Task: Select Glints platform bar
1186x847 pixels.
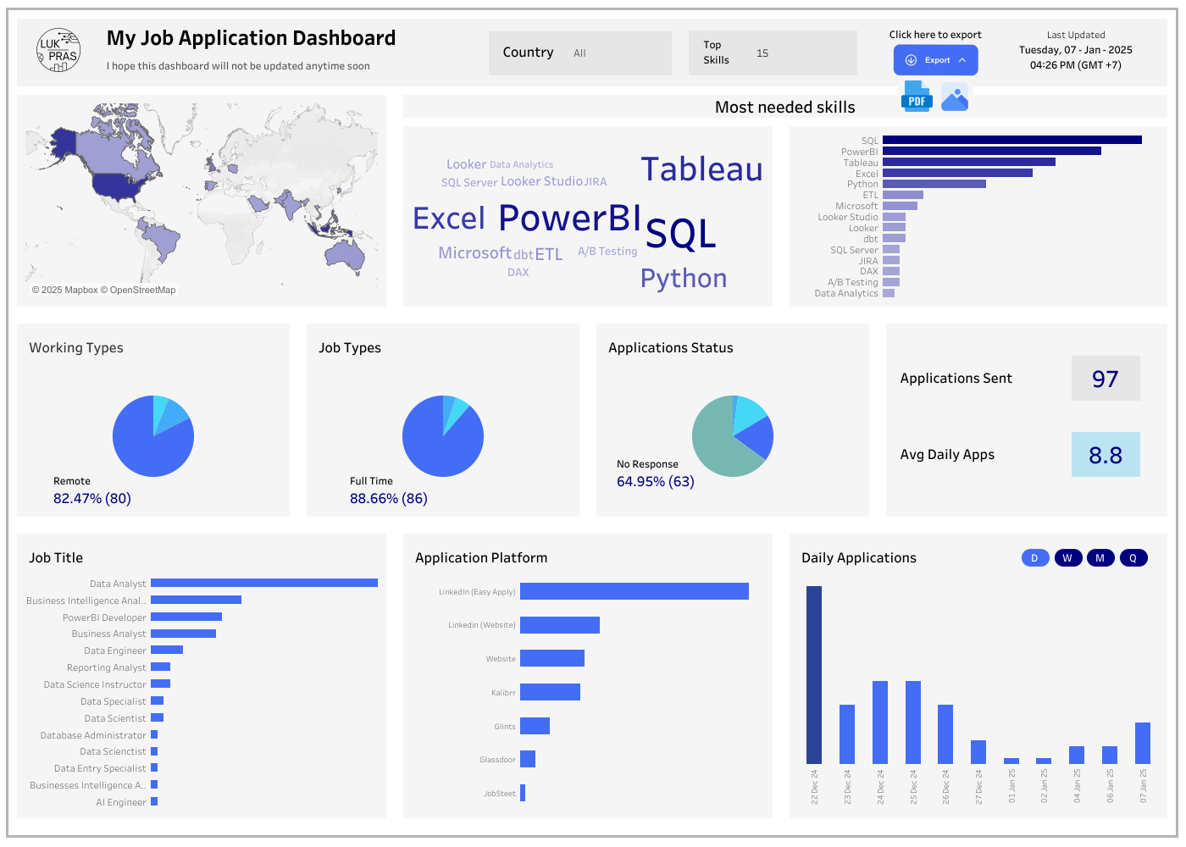Action: 535,726
